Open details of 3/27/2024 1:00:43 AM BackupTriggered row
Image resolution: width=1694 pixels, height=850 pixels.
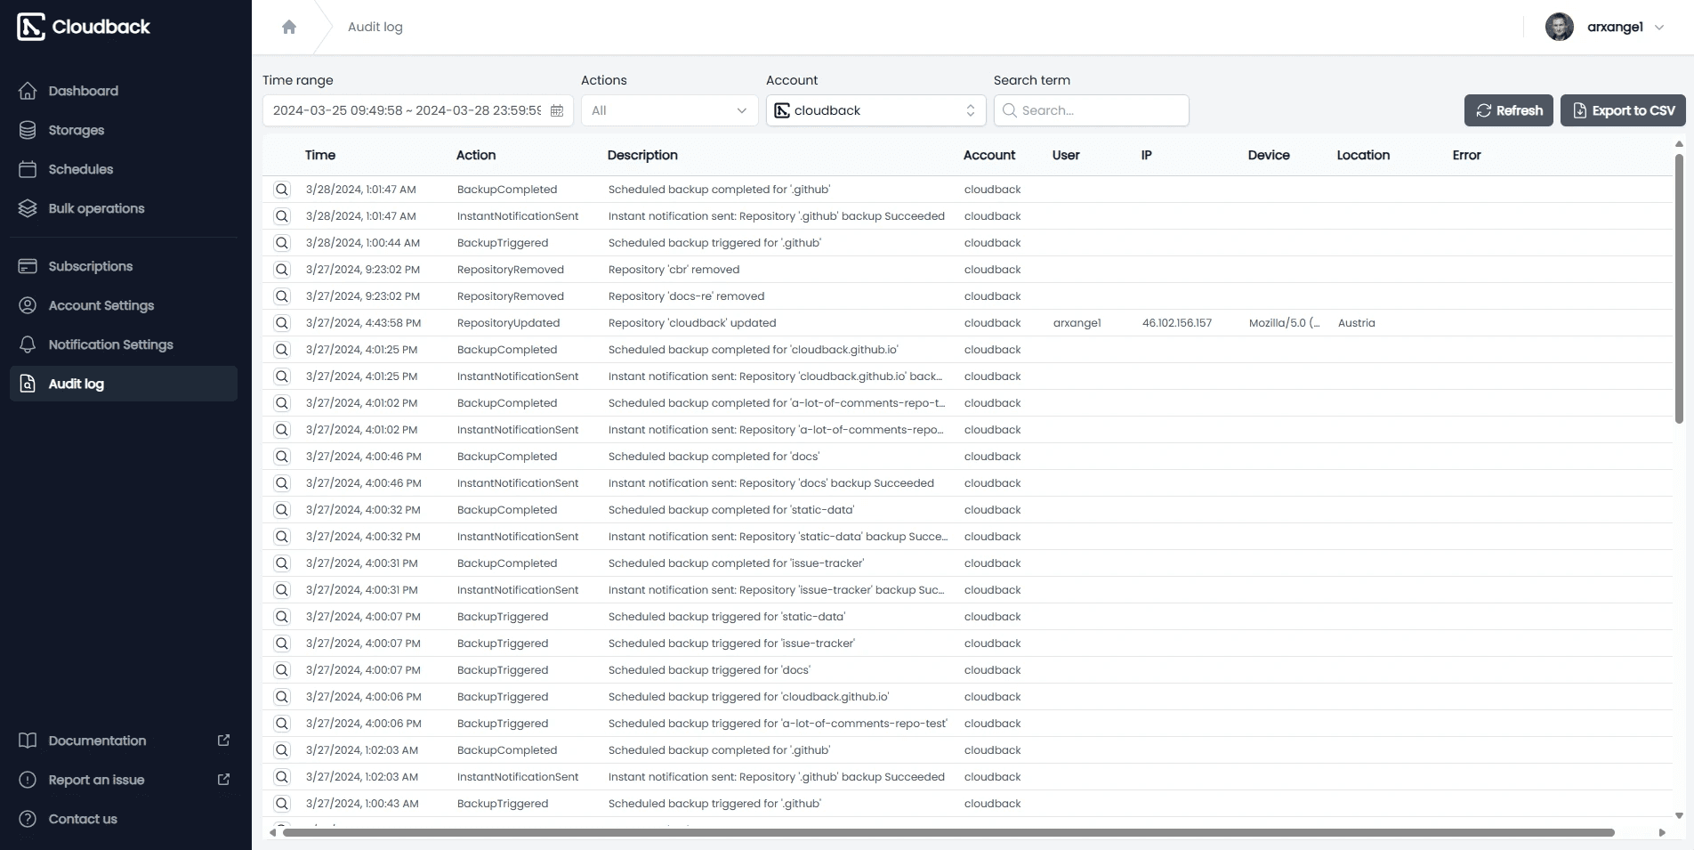pyautogui.click(x=282, y=804)
